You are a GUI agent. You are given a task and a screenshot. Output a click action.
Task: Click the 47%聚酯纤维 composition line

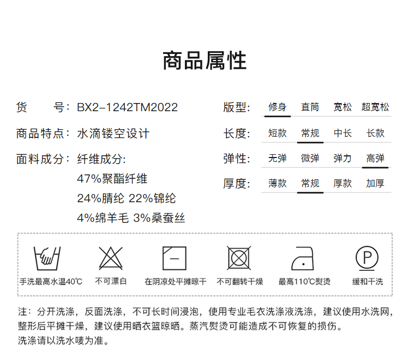coord(112,179)
